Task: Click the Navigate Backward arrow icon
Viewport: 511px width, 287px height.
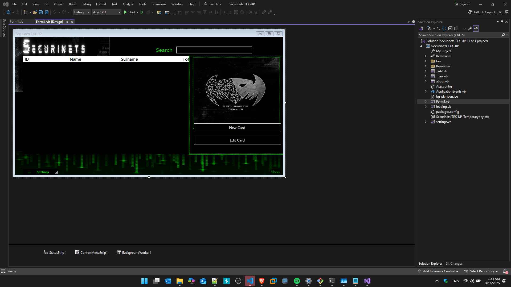Action: 8,12
